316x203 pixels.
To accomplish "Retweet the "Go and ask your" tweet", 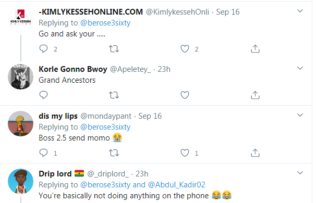I will 114,49.
